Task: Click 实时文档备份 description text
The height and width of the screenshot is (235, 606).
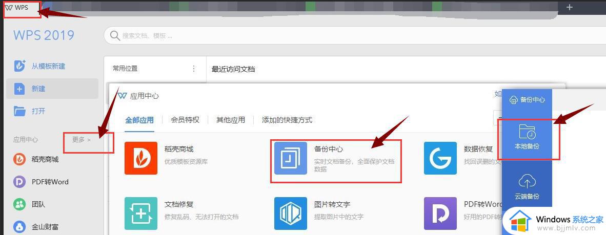Action: pyautogui.click(x=354, y=165)
